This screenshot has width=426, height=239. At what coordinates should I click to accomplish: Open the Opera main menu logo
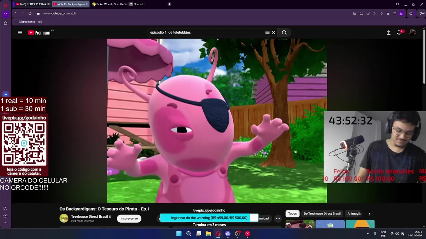5,5
